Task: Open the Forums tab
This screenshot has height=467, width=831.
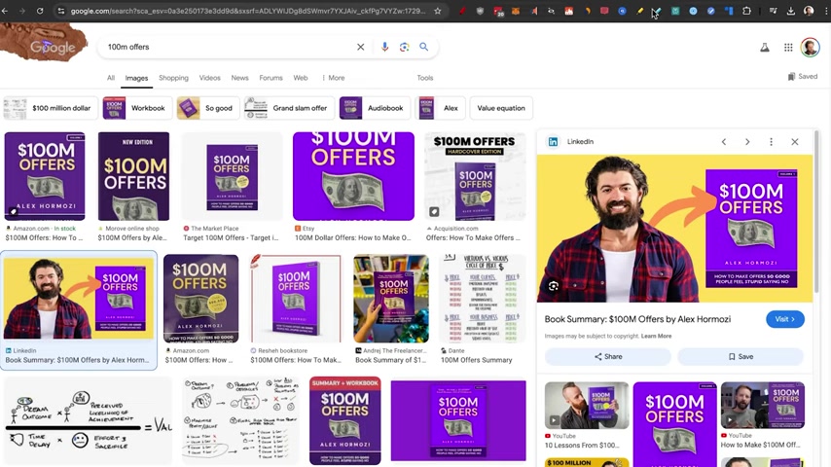Action: (x=271, y=78)
